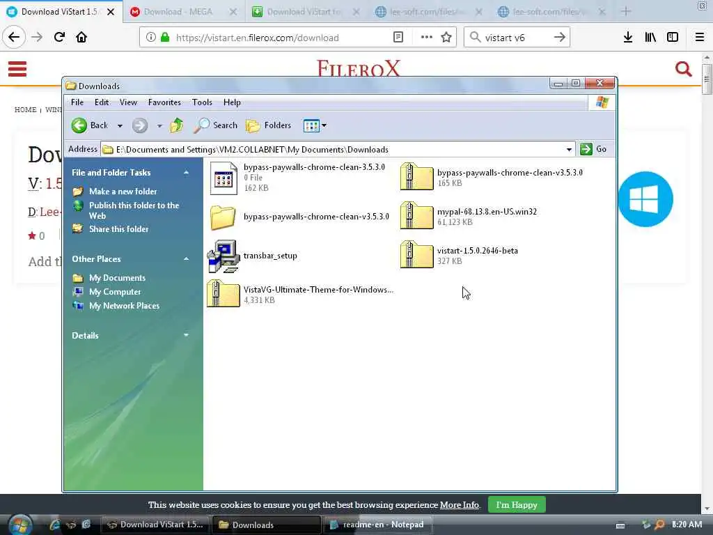This screenshot has width=713, height=535.
Task: Open Explorer Search pane
Action: coord(215,125)
